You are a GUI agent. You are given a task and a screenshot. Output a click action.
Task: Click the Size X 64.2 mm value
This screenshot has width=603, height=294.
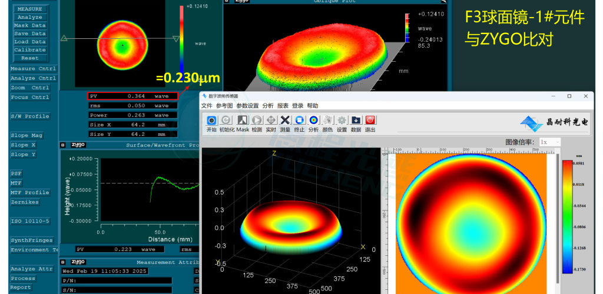coord(132,125)
